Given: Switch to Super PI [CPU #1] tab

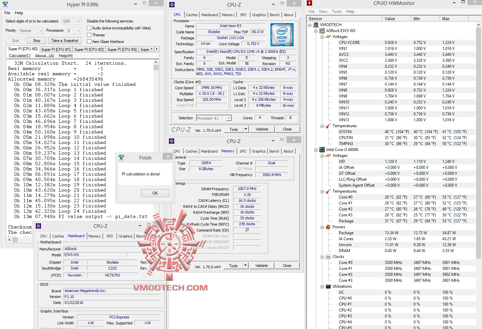Looking at the screenshot, I should [56, 49].
